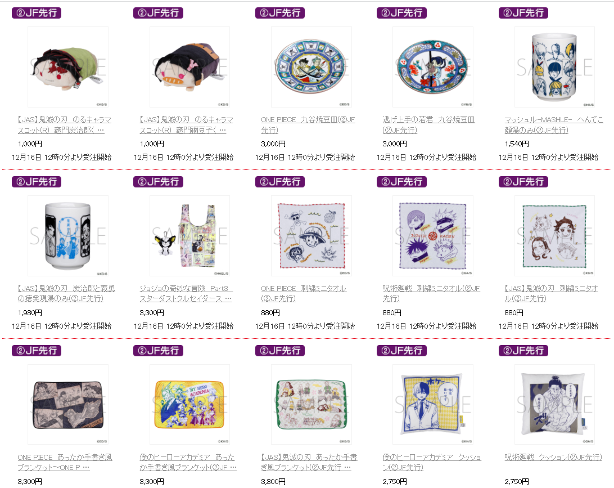Open the 呪術廻戦 クッション product link

tap(553, 457)
